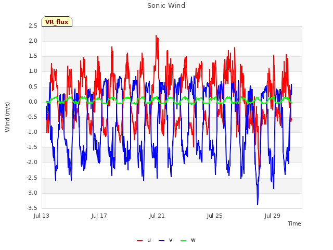Click the VR_flux annotation label

(57, 22)
